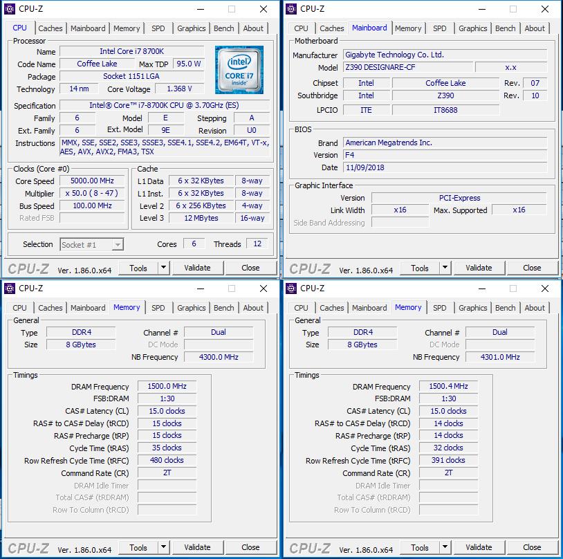Viewport: 563px width, 559px height.
Task: Select Graphics tab in the 4301.0 MHz Memory window
Action: tap(473, 308)
